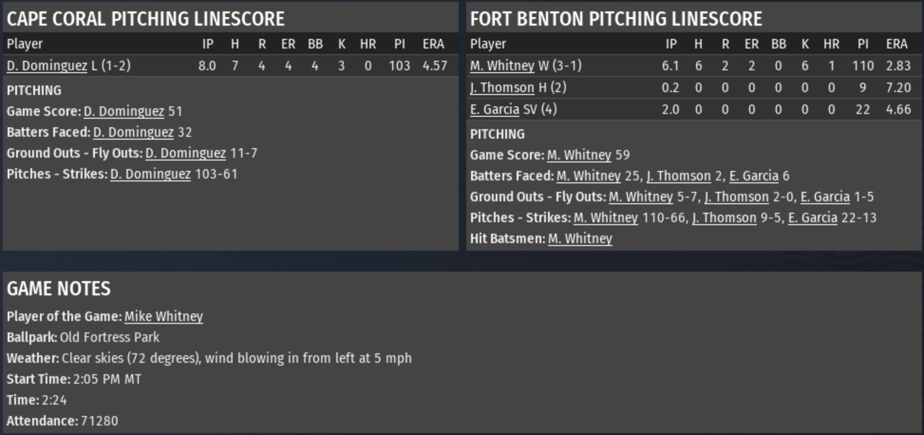This screenshot has width=924, height=435.
Task: Click E. Garcia in Pitches - Strikes line
Action: coord(812,217)
